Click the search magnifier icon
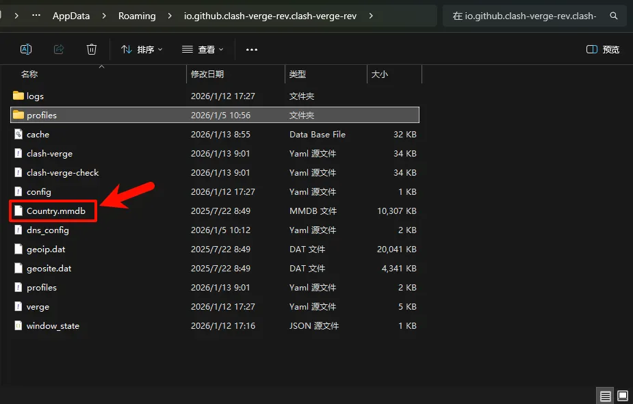The height and width of the screenshot is (404, 633). [614, 16]
